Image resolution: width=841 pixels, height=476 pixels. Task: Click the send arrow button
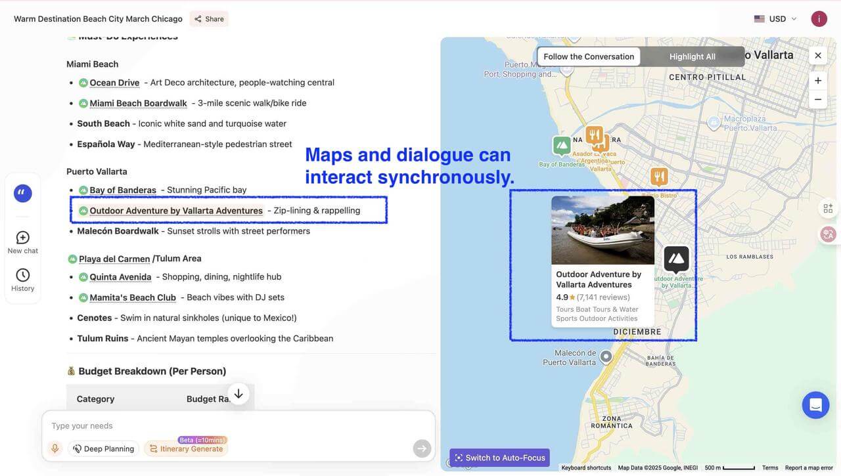point(422,448)
